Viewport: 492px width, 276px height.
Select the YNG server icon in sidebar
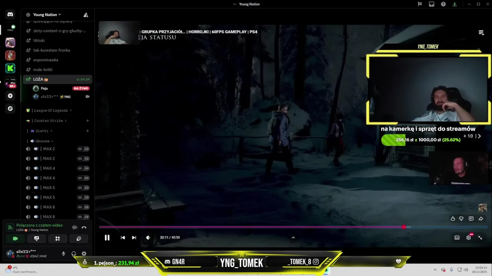[x=10, y=29]
